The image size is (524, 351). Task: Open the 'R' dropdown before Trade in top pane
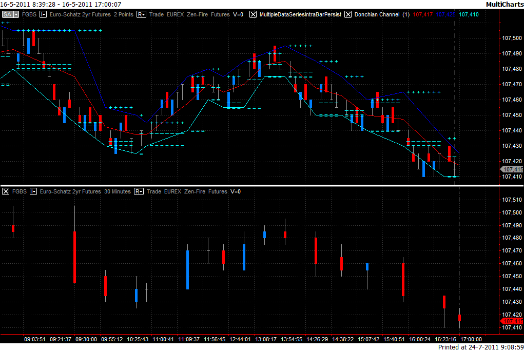coord(141,15)
